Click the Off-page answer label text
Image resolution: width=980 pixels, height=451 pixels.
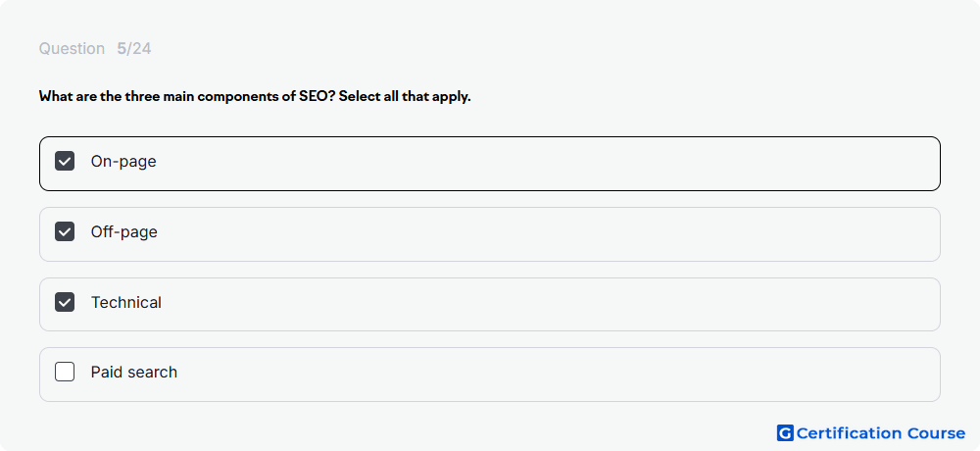123,232
